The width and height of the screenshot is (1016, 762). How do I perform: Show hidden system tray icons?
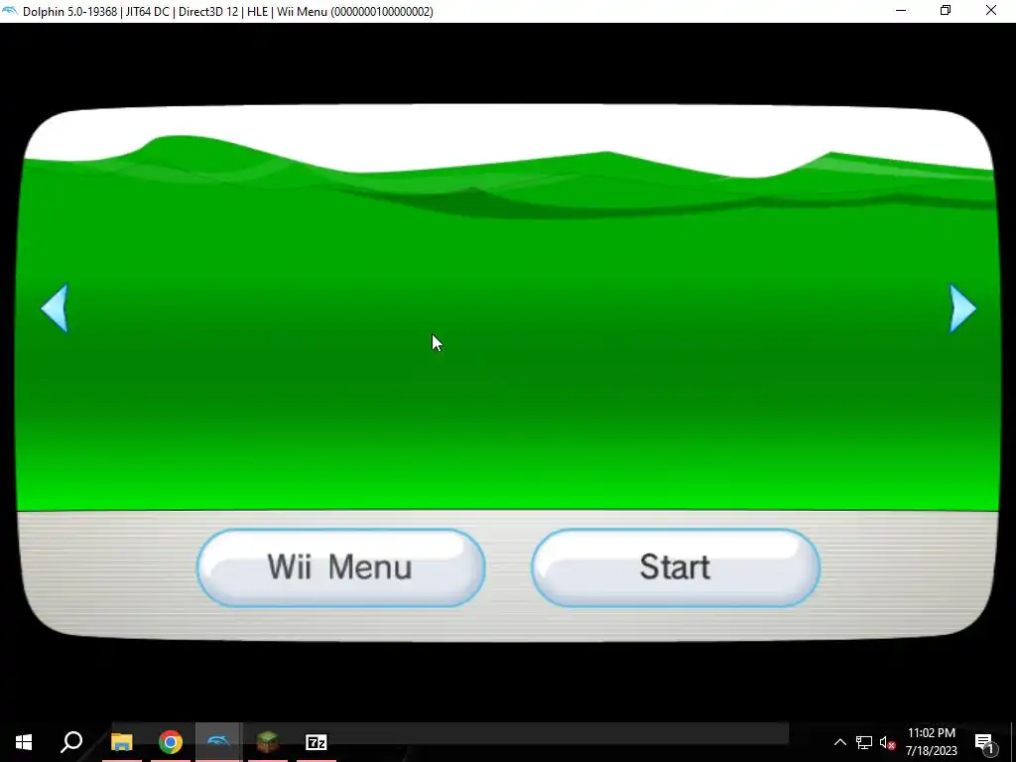[x=839, y=742]
